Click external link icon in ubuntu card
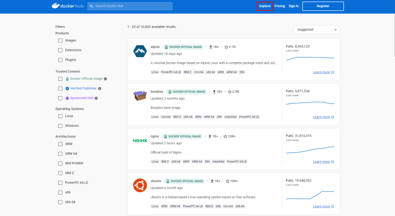This screenshot has height=216, width=395. [333, 206]
